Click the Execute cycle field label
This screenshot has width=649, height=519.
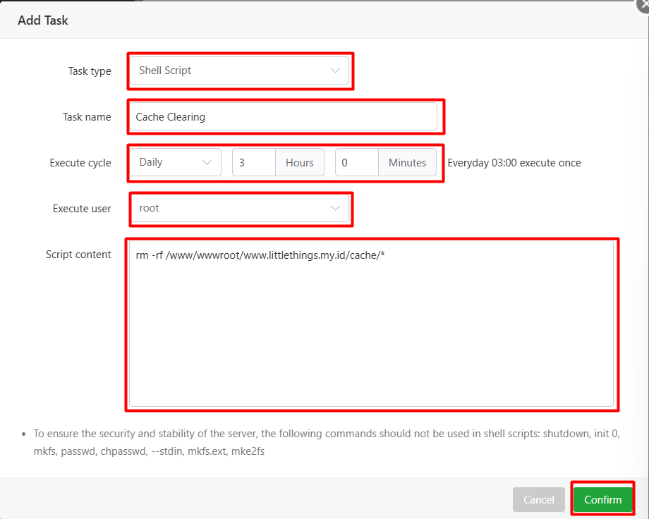pos(80,163)
